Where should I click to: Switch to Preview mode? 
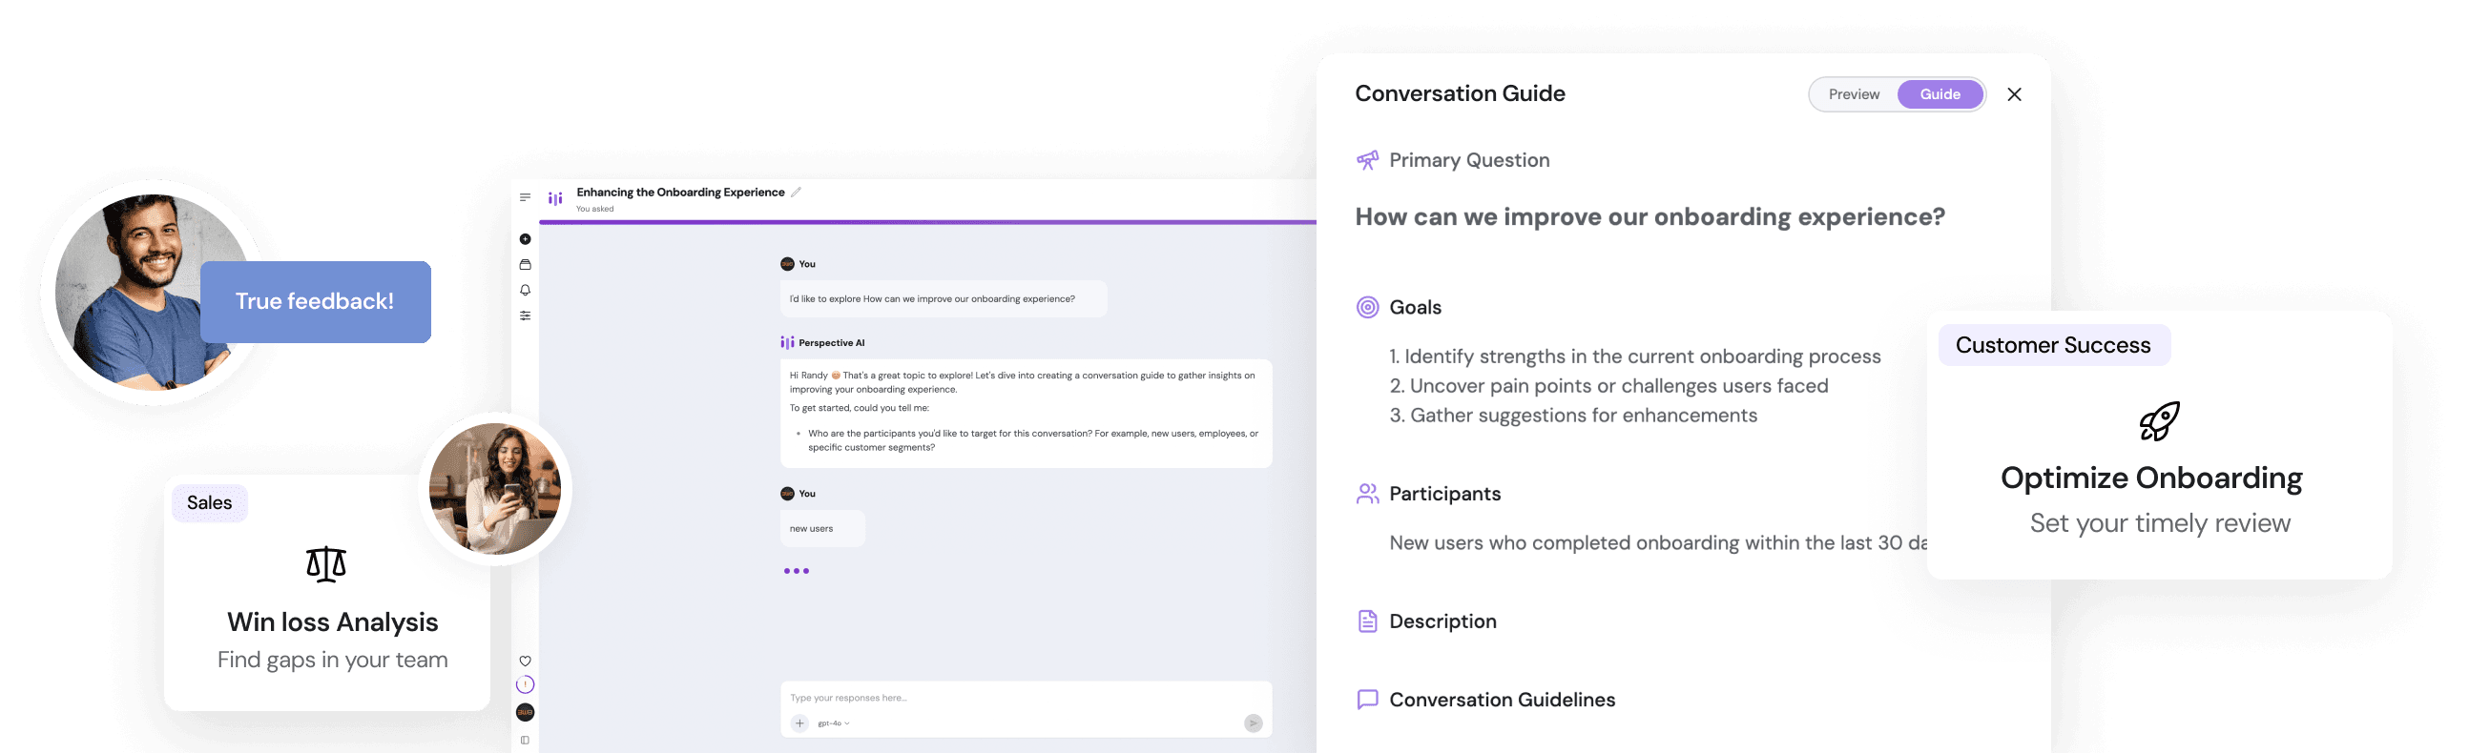point(1854,95)
